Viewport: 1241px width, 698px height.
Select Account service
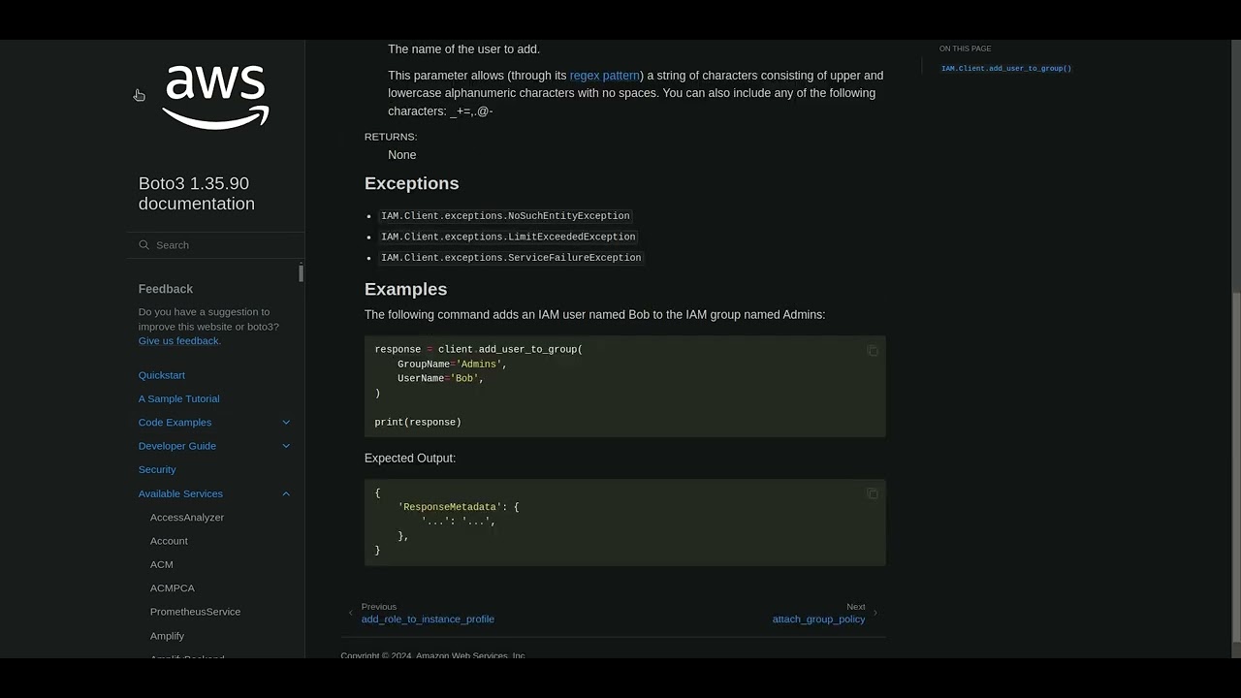[169, 541]
